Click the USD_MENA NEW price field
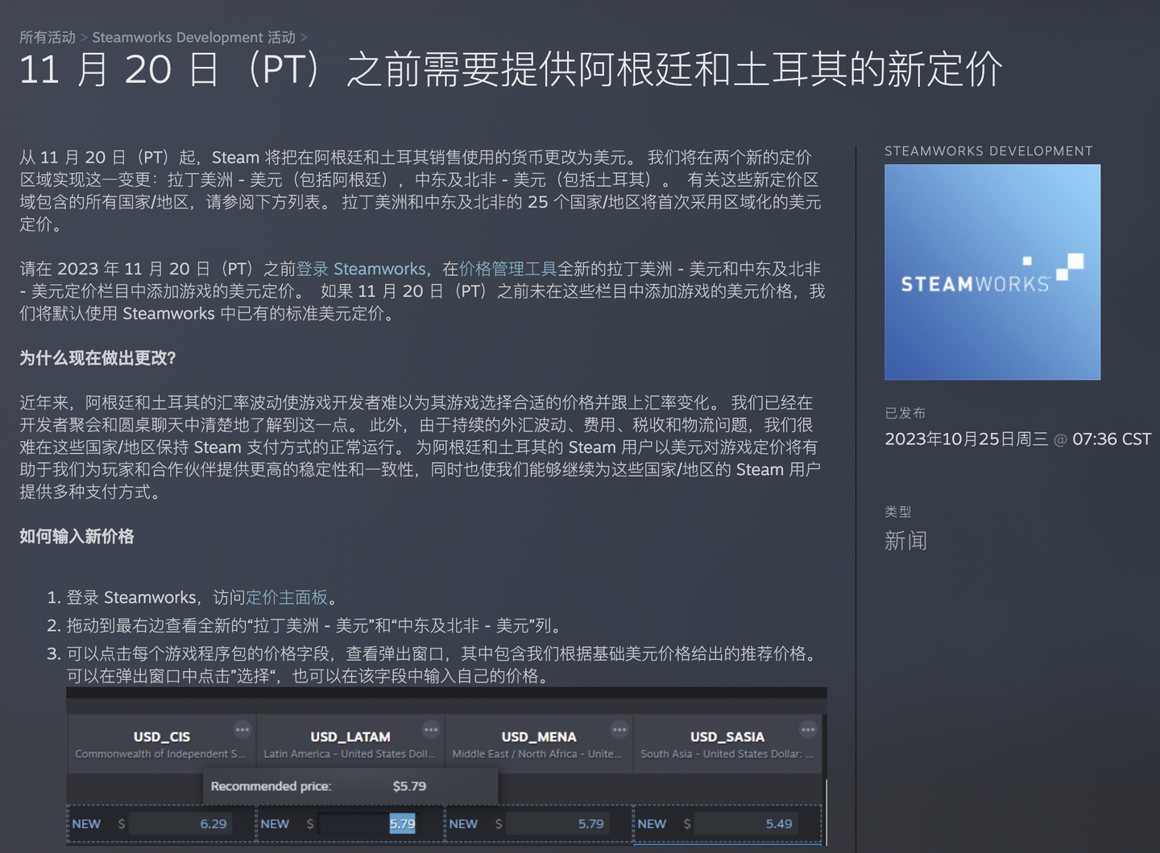 tap(558, 823)
